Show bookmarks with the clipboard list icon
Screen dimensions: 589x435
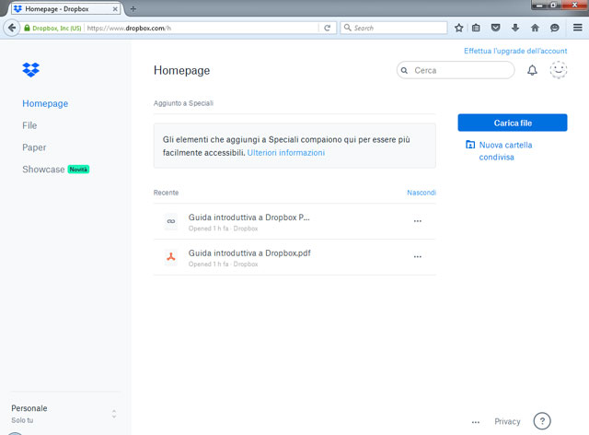(476, 28)
